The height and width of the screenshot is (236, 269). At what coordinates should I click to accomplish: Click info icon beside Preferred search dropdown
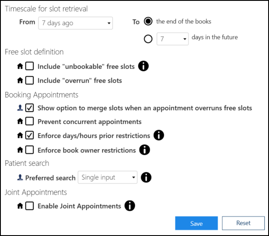point(146,177)
